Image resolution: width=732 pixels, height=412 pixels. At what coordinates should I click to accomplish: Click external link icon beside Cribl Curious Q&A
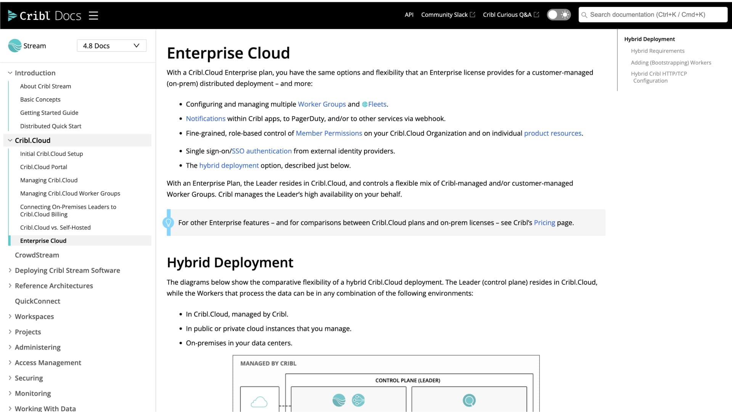pos(536,14)
